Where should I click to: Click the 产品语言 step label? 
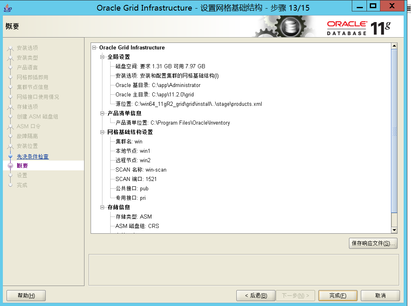tap(27, 67)
